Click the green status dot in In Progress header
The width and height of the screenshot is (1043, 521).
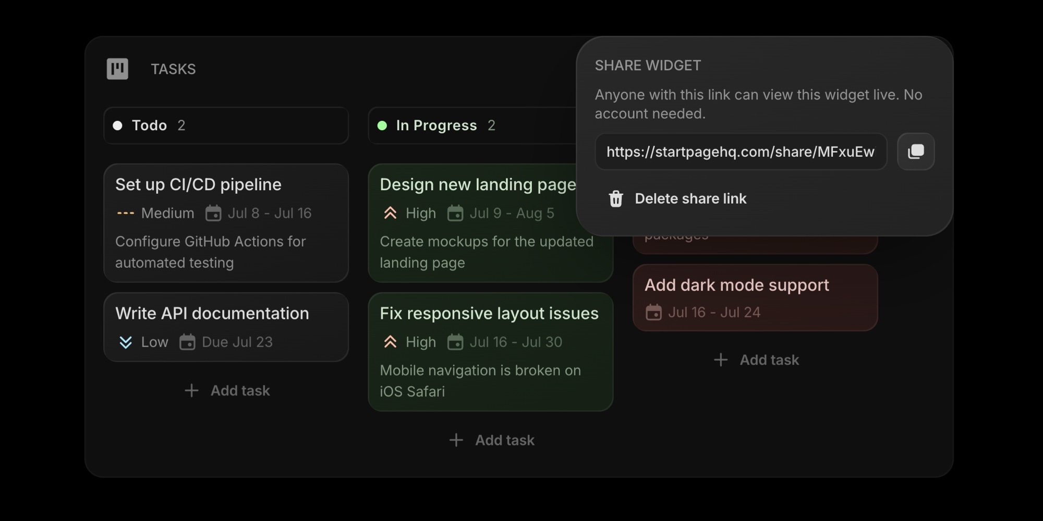(382, 126)
